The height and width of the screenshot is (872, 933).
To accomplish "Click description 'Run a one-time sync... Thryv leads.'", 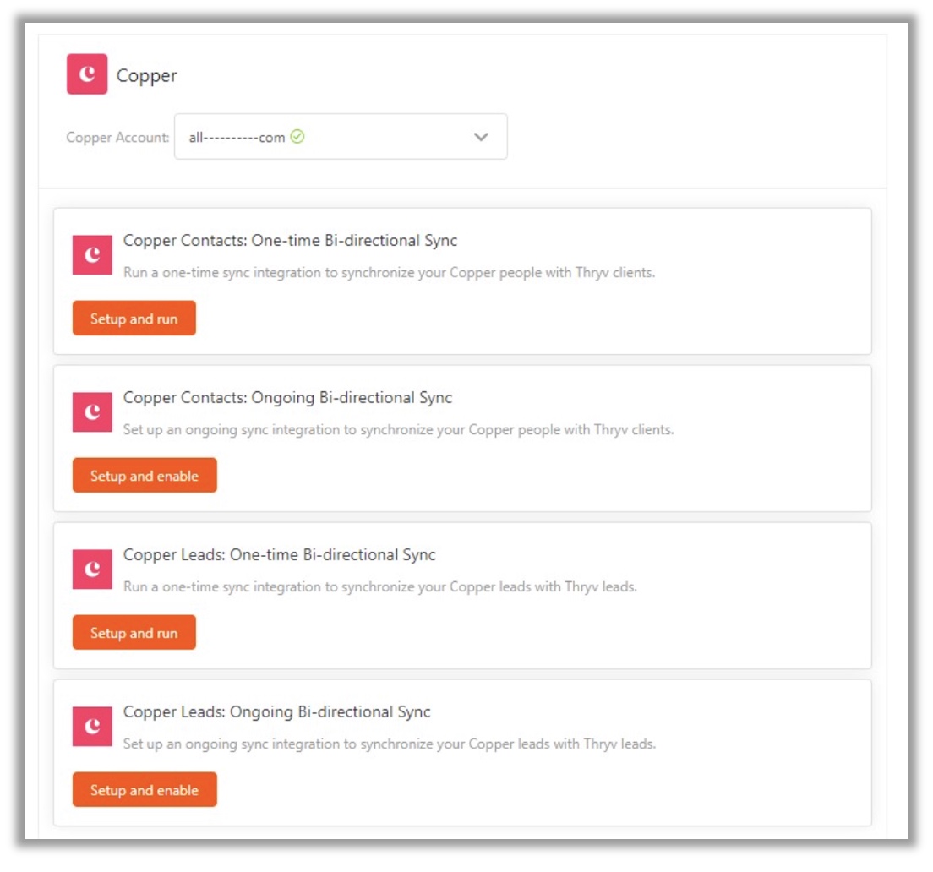I will point(380,586).
